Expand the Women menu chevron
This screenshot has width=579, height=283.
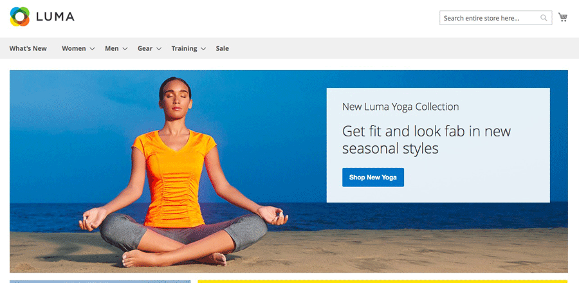[x=92, y=49]
